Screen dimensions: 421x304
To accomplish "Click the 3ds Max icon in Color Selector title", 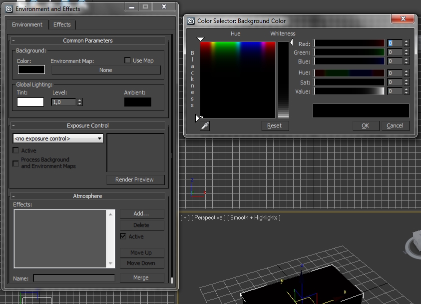I will (190, 21).
